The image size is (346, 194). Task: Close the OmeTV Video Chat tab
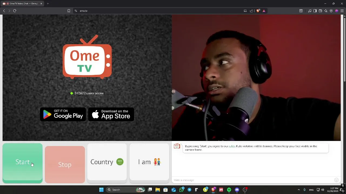click(x=41, y=4)
